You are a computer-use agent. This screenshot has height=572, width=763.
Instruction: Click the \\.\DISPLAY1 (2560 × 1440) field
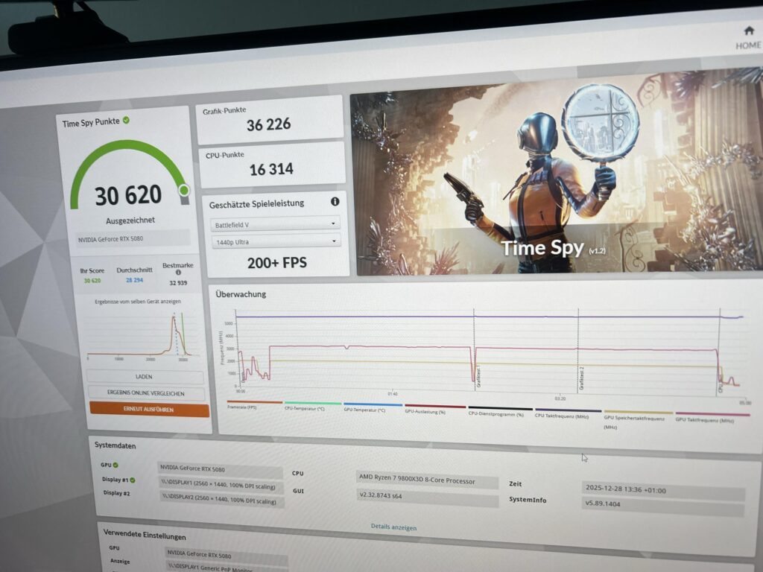click(x=221, y=484)
